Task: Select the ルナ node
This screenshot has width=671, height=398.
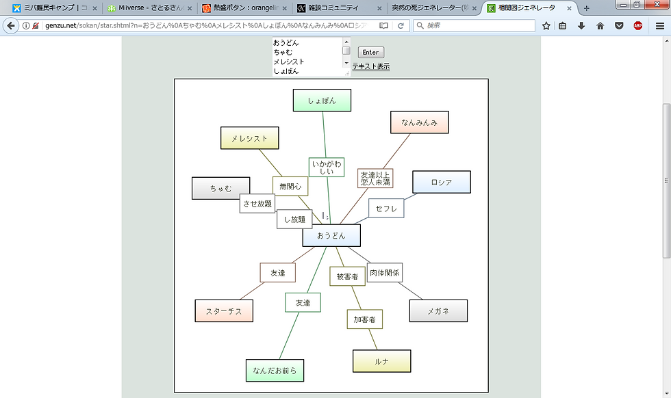Action: click(382, 361)
